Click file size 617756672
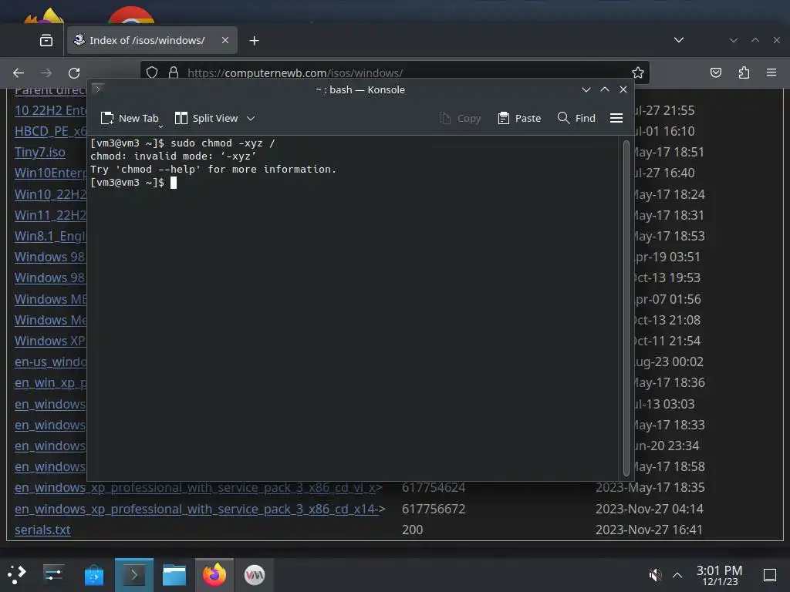The image size is (790, 592). (434, 509)
